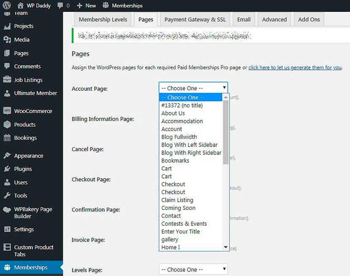
Task: Select 'Home I' option
Action: [x=191, y=247]
